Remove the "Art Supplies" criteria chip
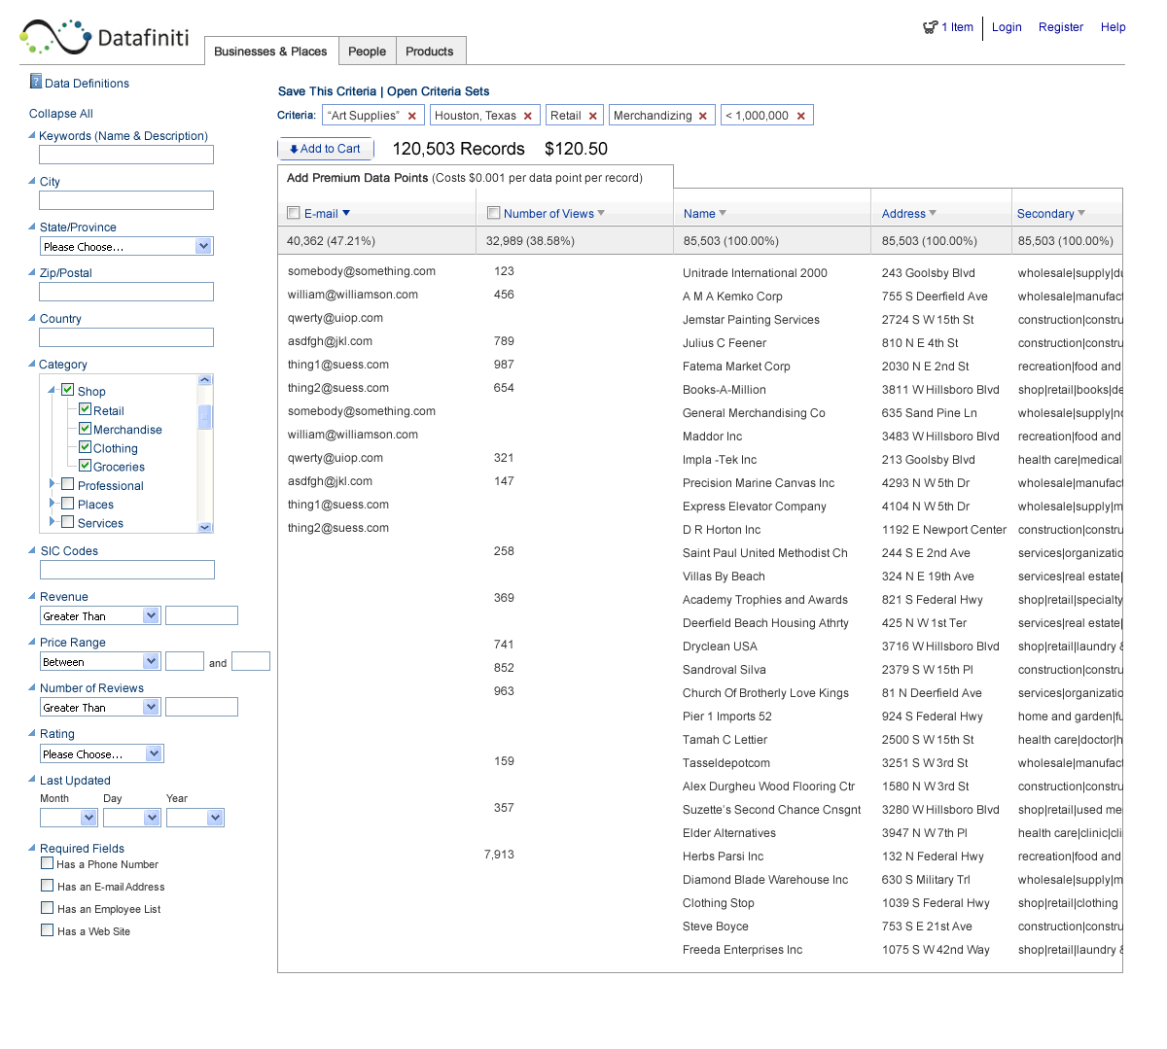The width and height of the screenshot is (1167, 1049). tap(412, 116)
